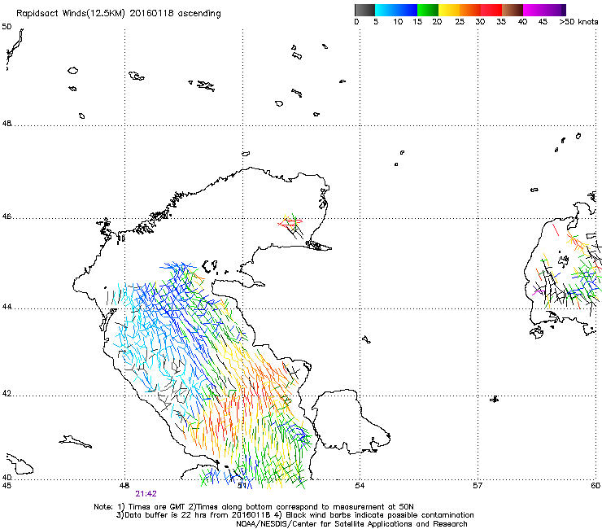Image resolution: width=602 pixels, height=529 pixels.
Task: Click the ">50 knots" legend label
Action: [578, 22]
